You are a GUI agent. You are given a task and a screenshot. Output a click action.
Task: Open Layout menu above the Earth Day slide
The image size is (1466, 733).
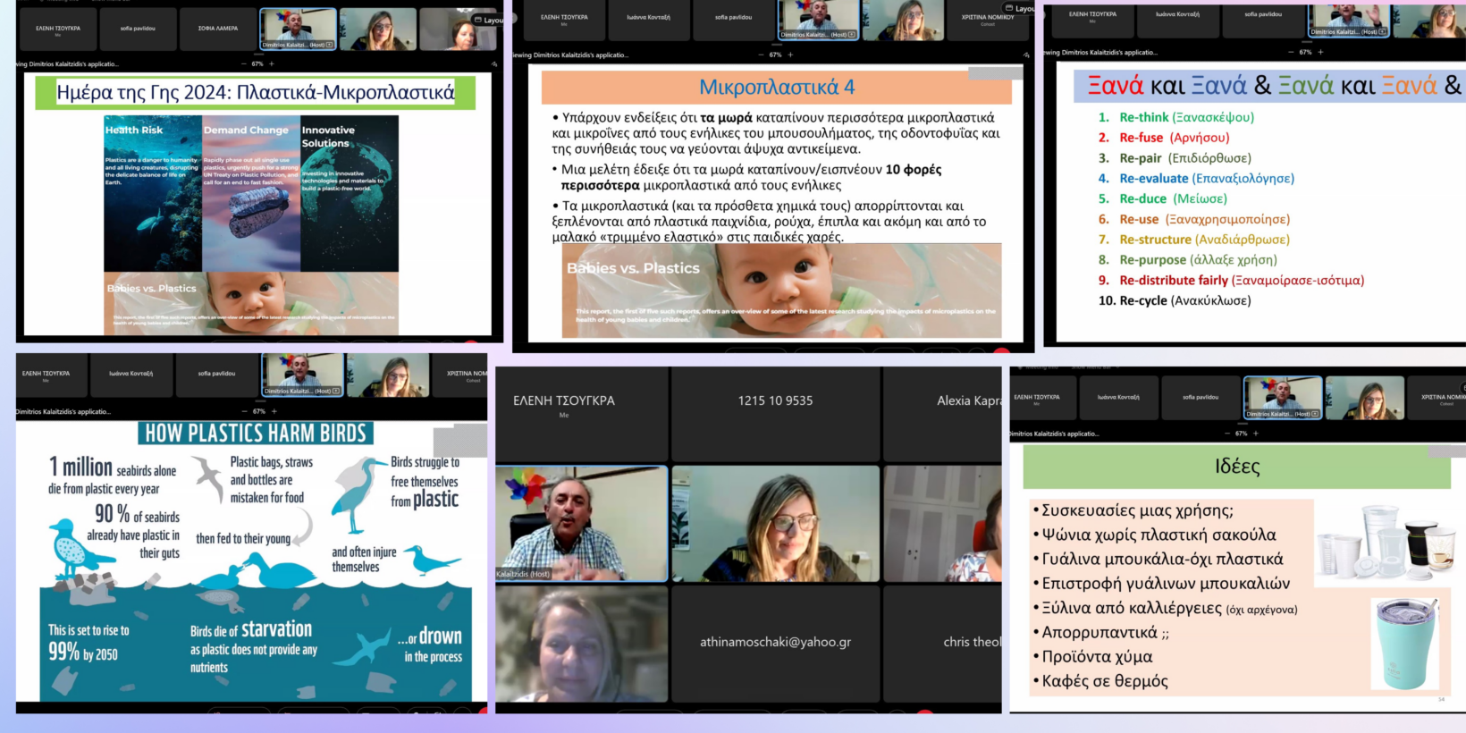[488, 20]
